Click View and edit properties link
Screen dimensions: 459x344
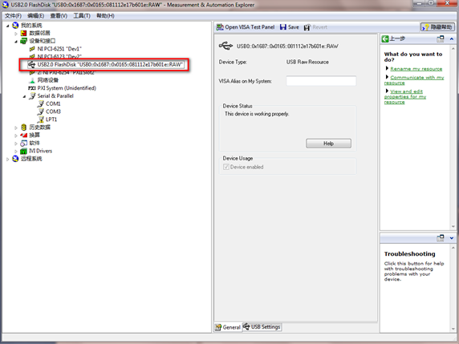(405, 97)
